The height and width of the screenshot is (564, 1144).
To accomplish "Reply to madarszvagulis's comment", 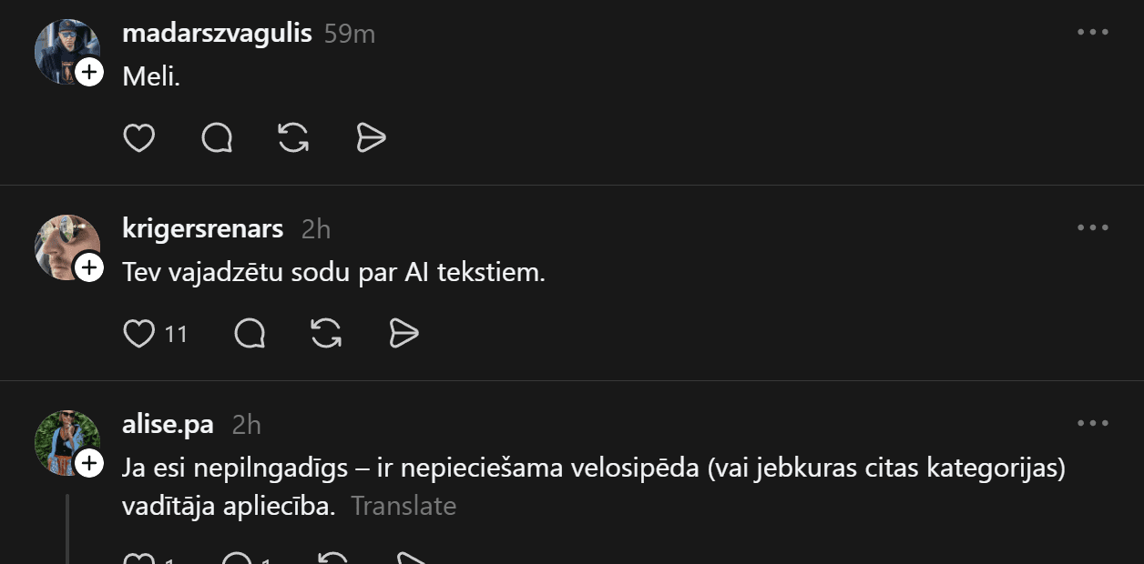I will click(x=217, y=138).
